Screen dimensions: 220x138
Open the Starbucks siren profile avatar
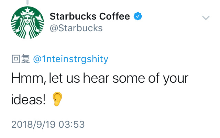click(x=27, y=22)
